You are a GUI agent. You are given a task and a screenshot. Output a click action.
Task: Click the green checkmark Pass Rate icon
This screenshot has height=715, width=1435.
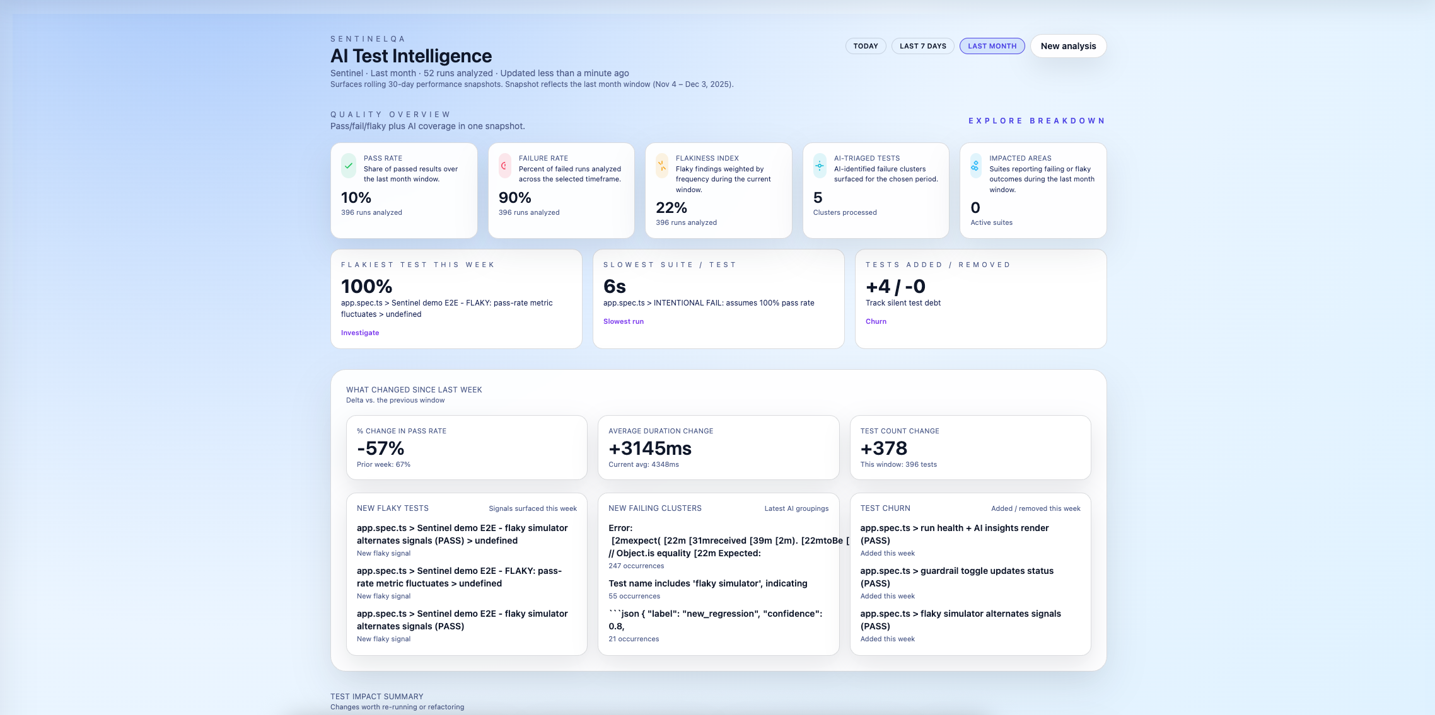[x=349, y=166]
